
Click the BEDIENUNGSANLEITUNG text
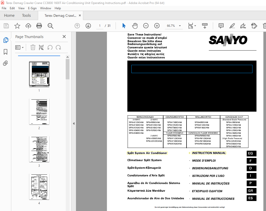pyautogui.click(x=210, y=168)
